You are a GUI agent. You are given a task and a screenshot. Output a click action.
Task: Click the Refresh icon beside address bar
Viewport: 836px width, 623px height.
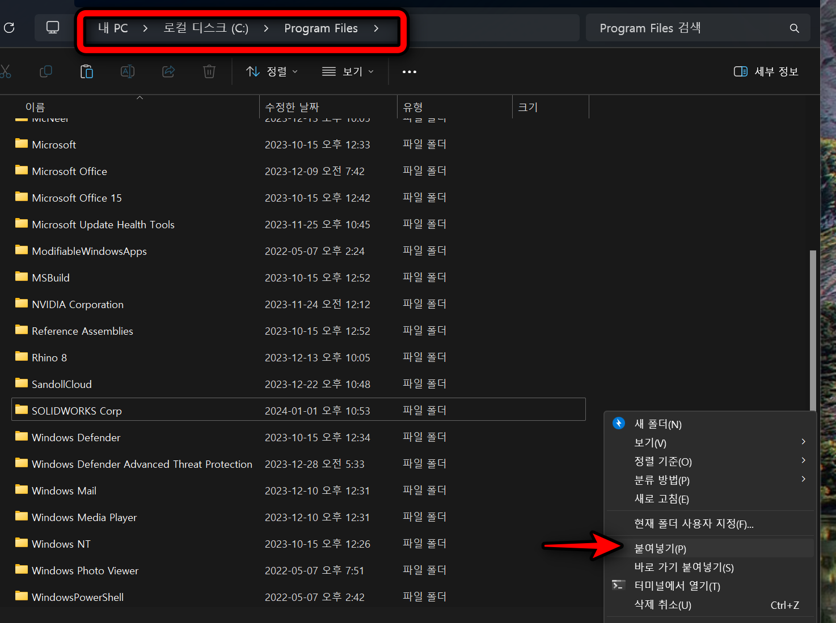tap(9, 27)
